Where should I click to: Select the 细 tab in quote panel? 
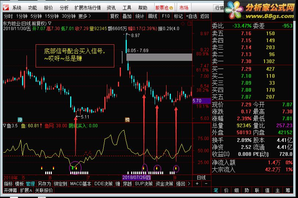pos(237,190)
